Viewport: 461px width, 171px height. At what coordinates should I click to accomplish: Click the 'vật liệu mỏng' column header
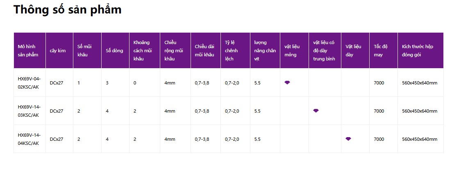(x=294, y=51)
